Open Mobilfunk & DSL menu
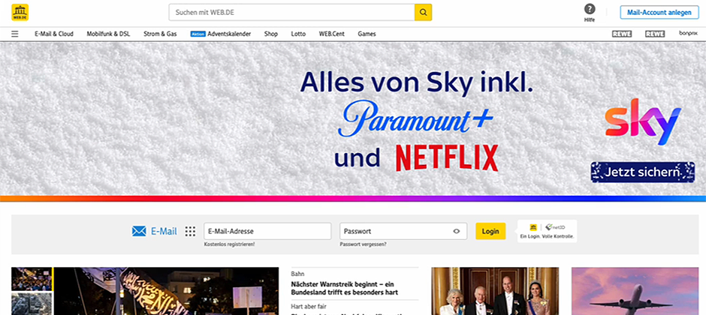 pos(108,34)
